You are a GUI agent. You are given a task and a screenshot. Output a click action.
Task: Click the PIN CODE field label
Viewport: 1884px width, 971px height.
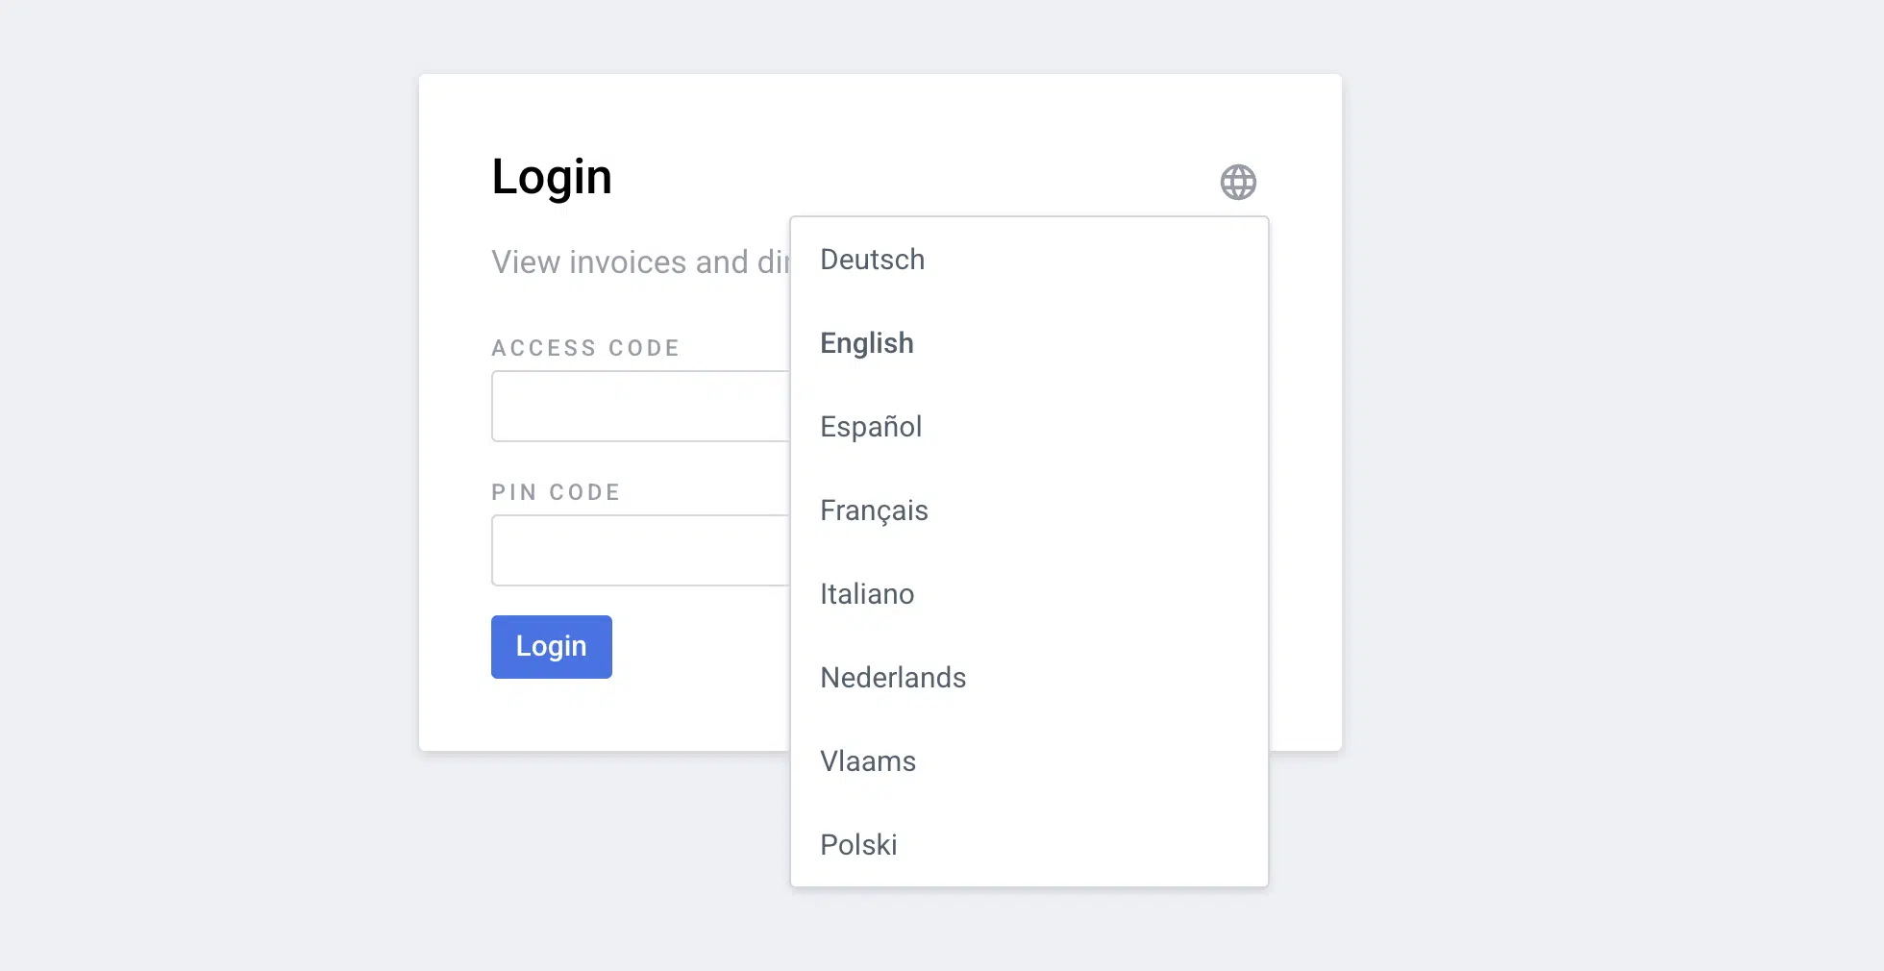click(x=556, y=492)
